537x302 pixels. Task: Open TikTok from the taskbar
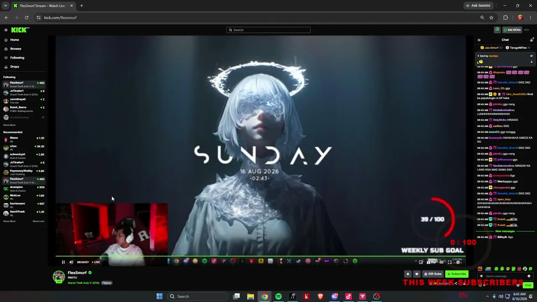click(349, 297)
